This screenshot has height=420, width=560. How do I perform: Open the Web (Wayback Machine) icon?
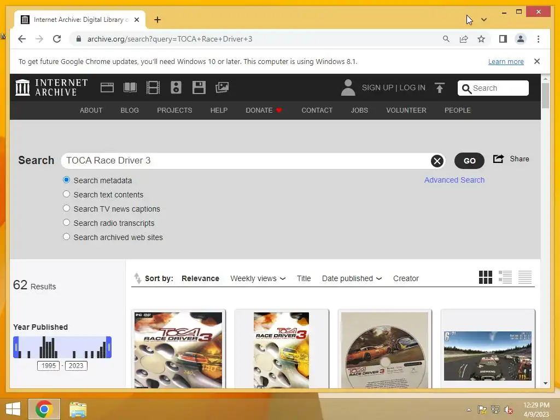tap(107, 87)
